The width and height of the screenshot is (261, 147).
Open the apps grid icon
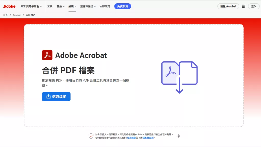(x=243, y=6)
